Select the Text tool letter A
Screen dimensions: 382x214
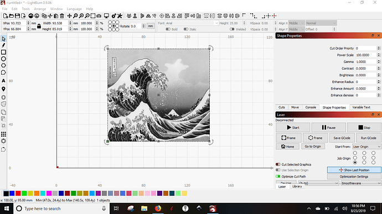[3, 81]
